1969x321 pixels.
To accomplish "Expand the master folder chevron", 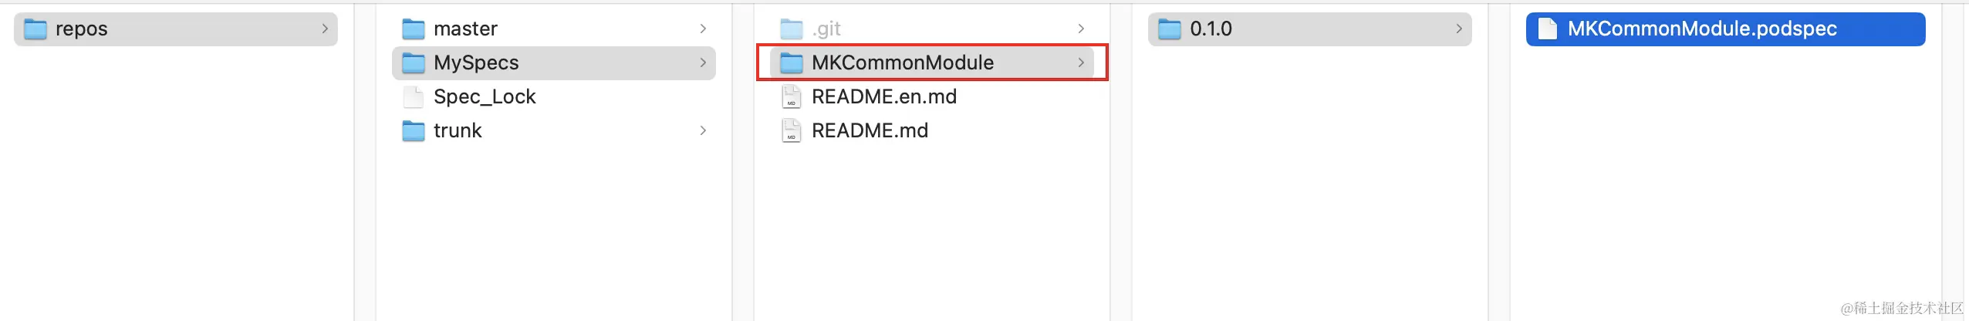I will point(703,29).
